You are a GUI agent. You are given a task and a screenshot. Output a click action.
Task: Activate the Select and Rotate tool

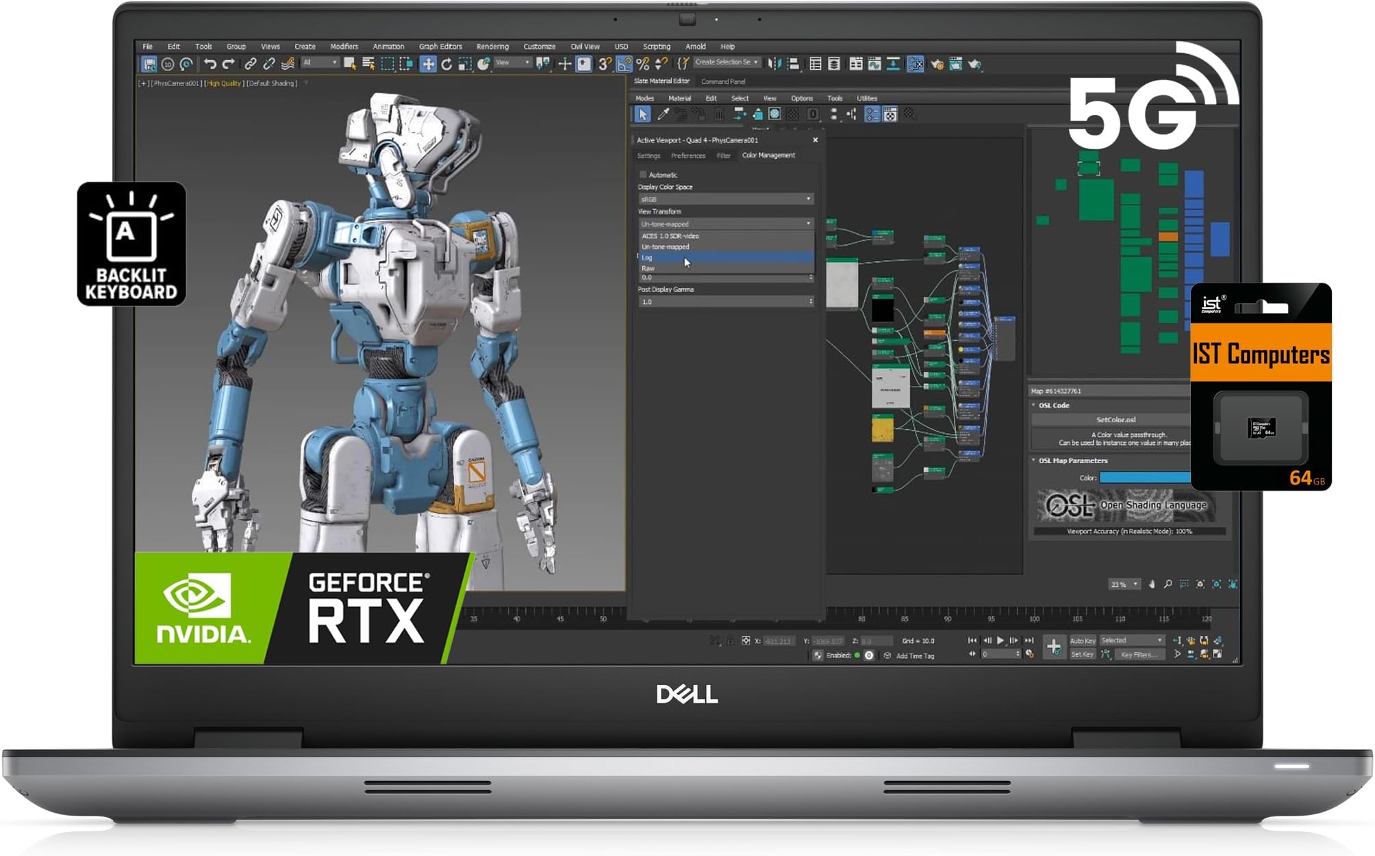click(x=447, y=65)
